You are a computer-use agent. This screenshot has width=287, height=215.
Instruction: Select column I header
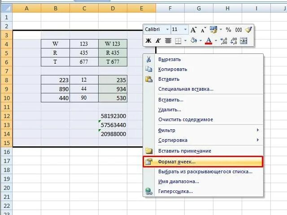tap(256, 8)
